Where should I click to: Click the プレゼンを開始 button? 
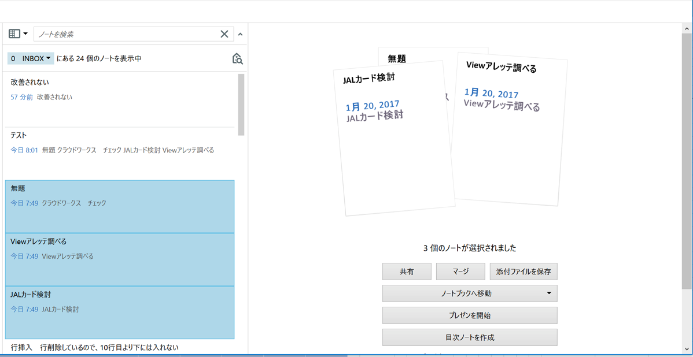coord(470,315)
